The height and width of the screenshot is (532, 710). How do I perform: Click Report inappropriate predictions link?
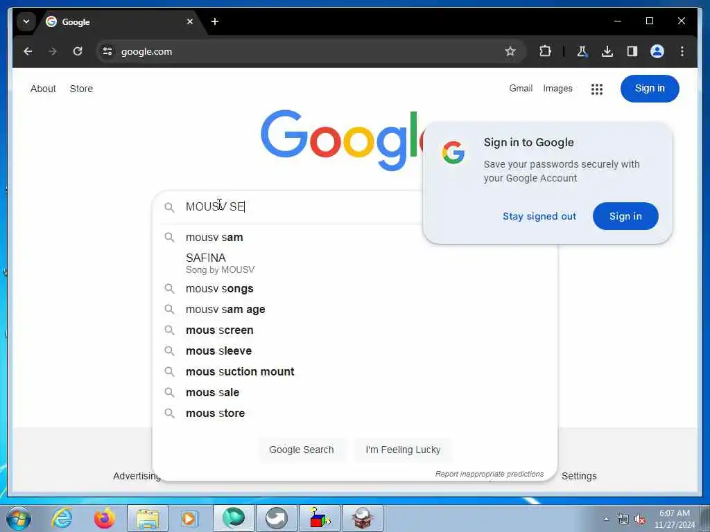tap(490, 474)
